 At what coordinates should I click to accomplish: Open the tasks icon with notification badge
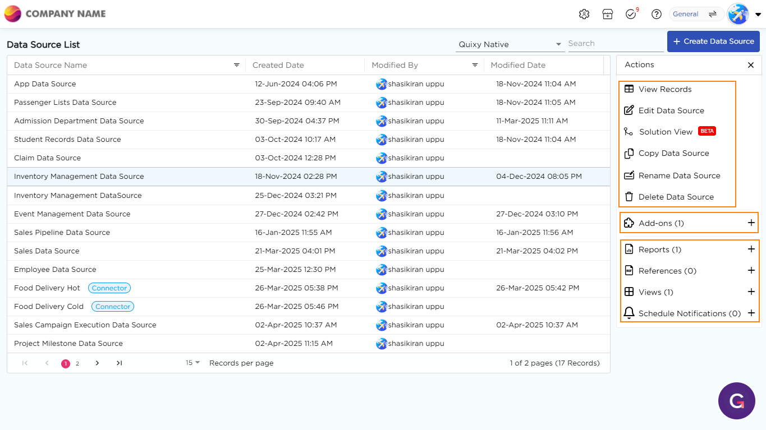coord(631,14)
